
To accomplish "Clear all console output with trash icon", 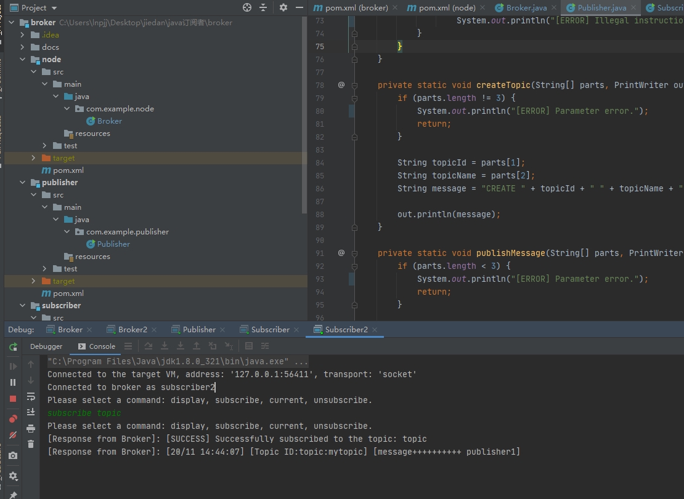I will [31, 444].
